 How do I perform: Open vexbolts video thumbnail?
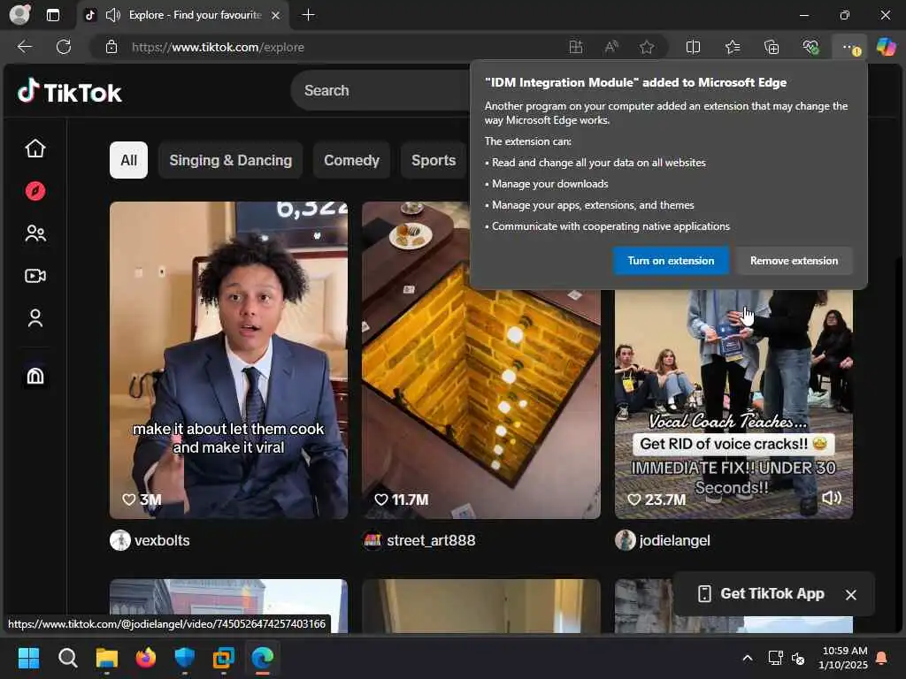pyautogui.click(x=229, y=360)
